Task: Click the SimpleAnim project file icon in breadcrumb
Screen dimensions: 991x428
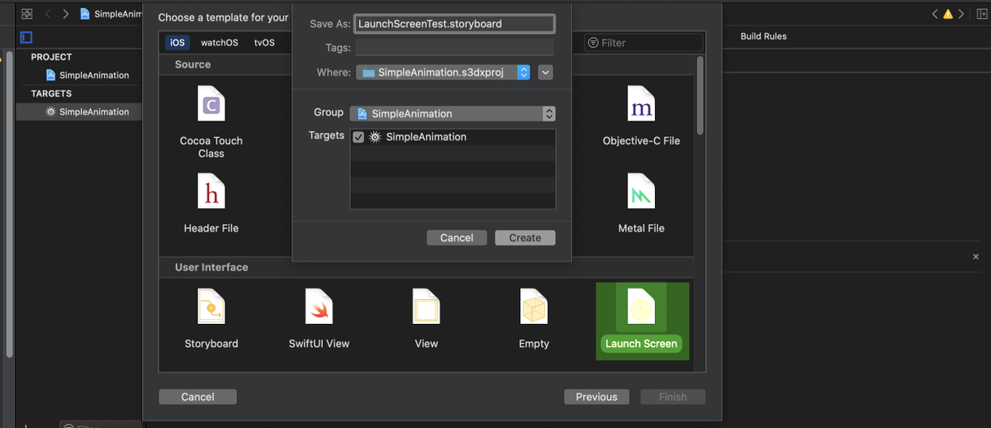Action: (x=85, y=14)
